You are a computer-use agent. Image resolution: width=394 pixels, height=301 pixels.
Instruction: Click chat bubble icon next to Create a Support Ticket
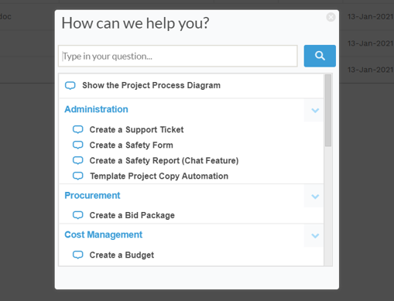point(77,129)
